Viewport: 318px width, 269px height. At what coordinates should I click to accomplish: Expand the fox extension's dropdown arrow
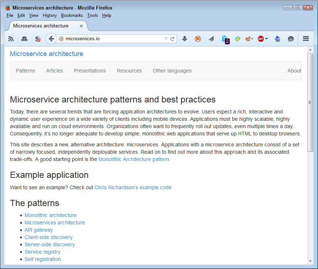[x=254, y=38]
